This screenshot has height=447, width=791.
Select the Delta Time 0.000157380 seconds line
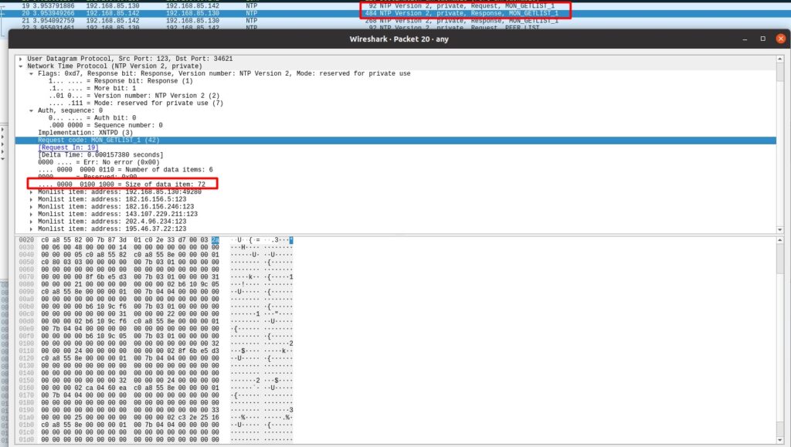100,155
